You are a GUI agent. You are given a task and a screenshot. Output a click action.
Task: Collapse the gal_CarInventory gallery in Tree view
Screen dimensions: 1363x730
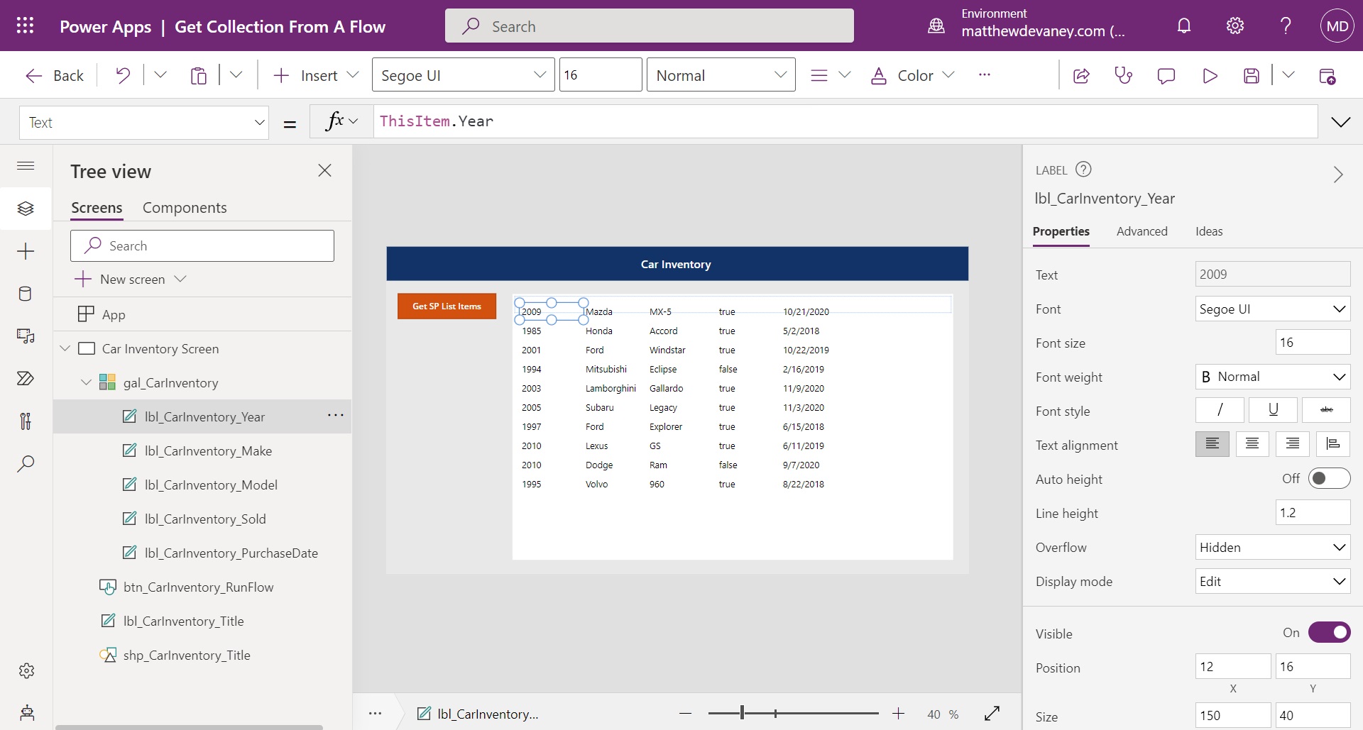[86, 382]
